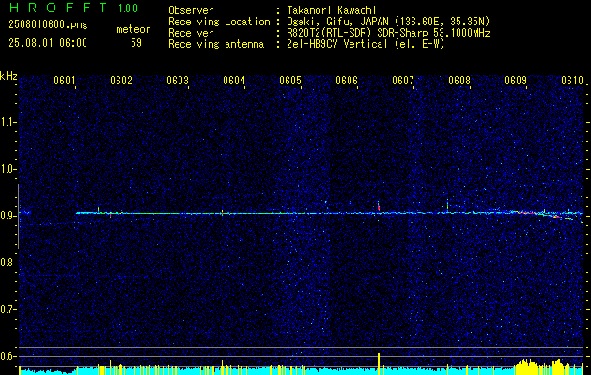The width and height of the screenshot is (591, 375).
Task: Click the Receiving antenna field label
Action: (x=216, y=44)
